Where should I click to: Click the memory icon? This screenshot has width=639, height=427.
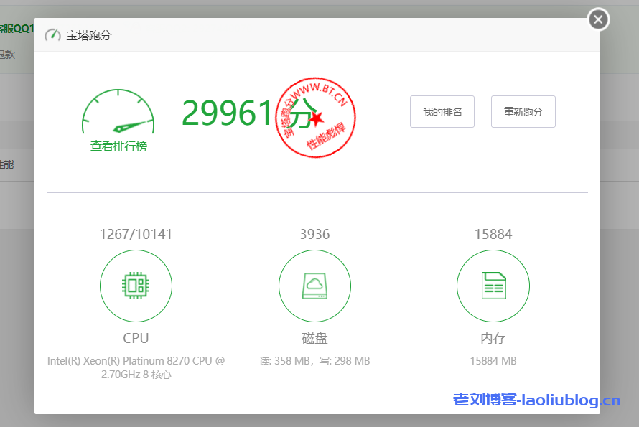(x=493, y=286)
